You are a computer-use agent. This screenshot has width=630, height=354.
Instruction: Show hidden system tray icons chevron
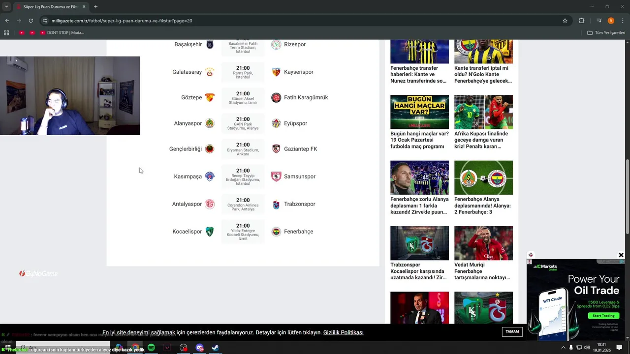click(563, 348)
